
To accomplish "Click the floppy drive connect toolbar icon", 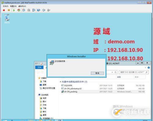I will tap(39, 10).
